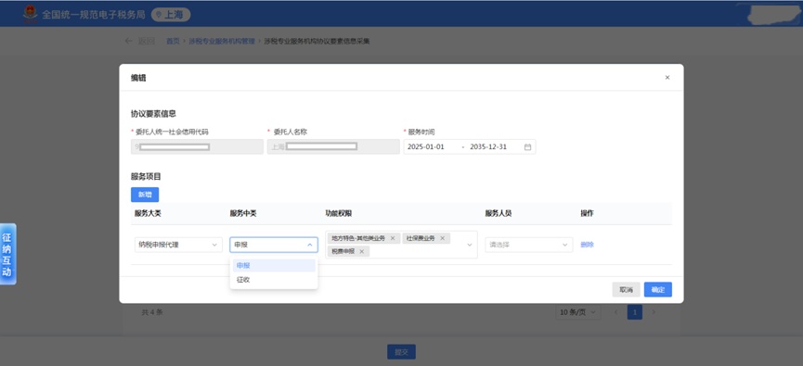This screenshot has width=803, height=366.
Task: Close the 编辑 dialog with the X icon
Action: pyautogui.click(x=667, y=78)
